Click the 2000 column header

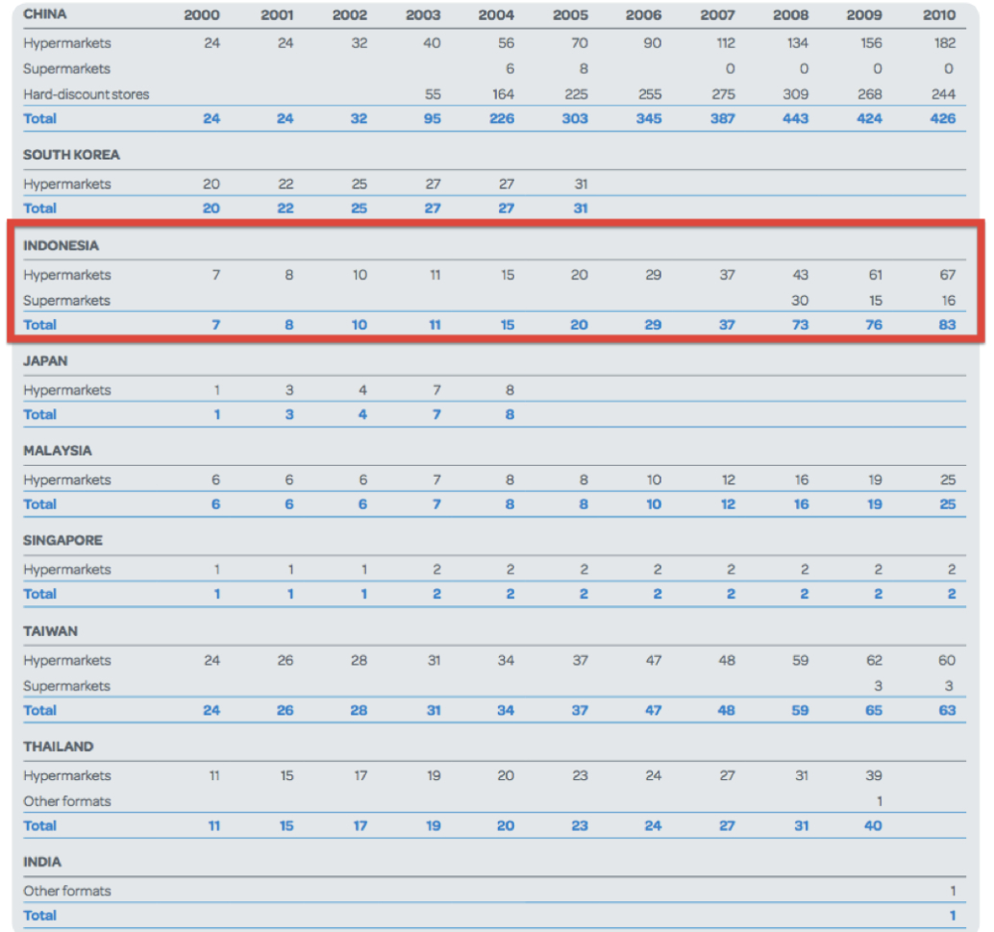pyautogui.click(x=200, y=14)
